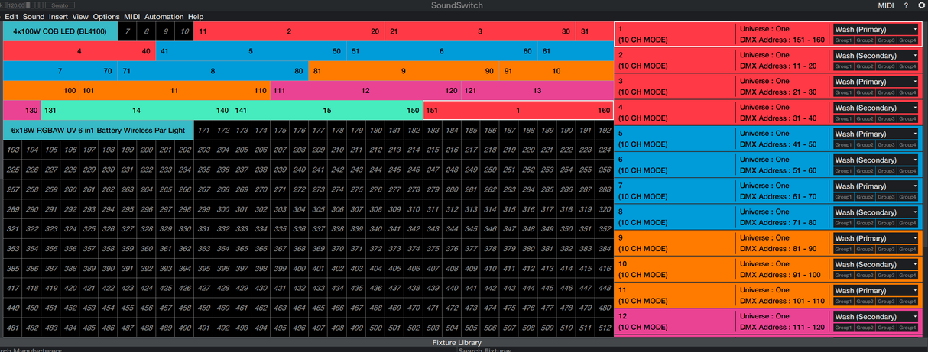
Task: Expand Wash (Primary) dropdown for fixture 1
Action: 875,30
